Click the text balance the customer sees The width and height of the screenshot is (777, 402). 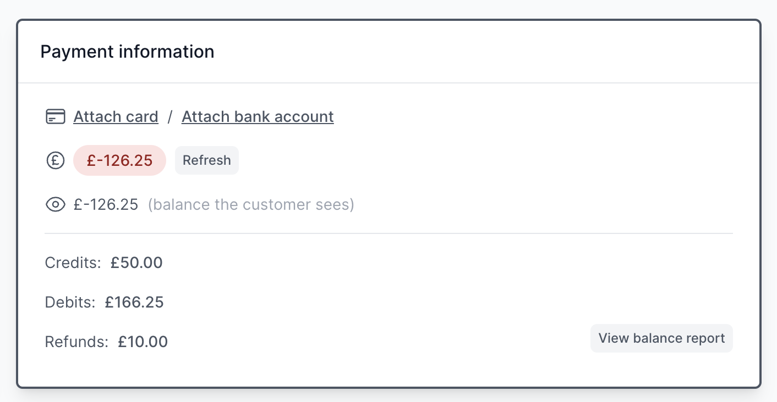coord(250,204)
